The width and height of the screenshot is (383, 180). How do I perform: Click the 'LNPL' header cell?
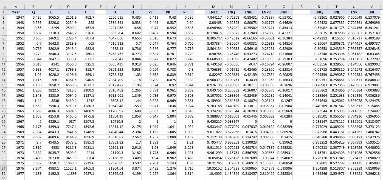(249, 12)
